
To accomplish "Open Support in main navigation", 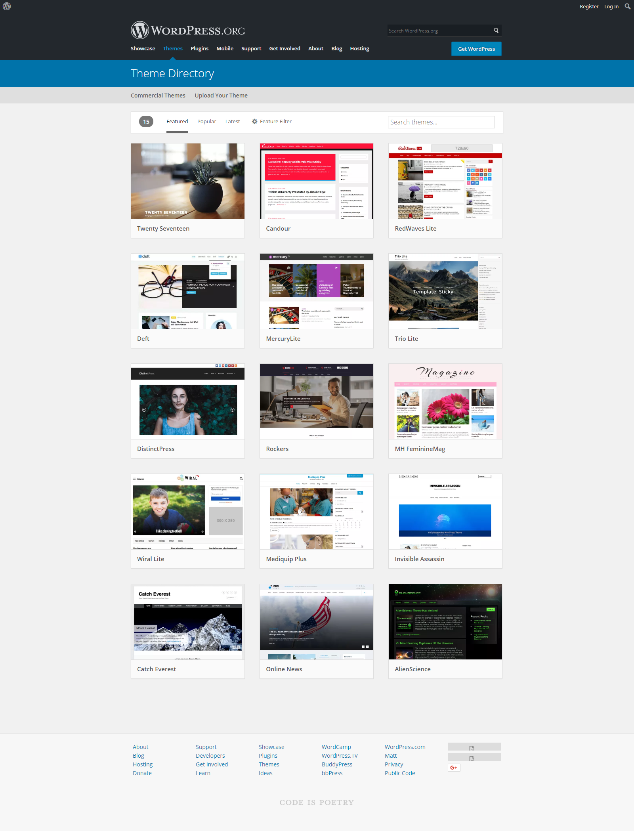I will pos(251,49).
